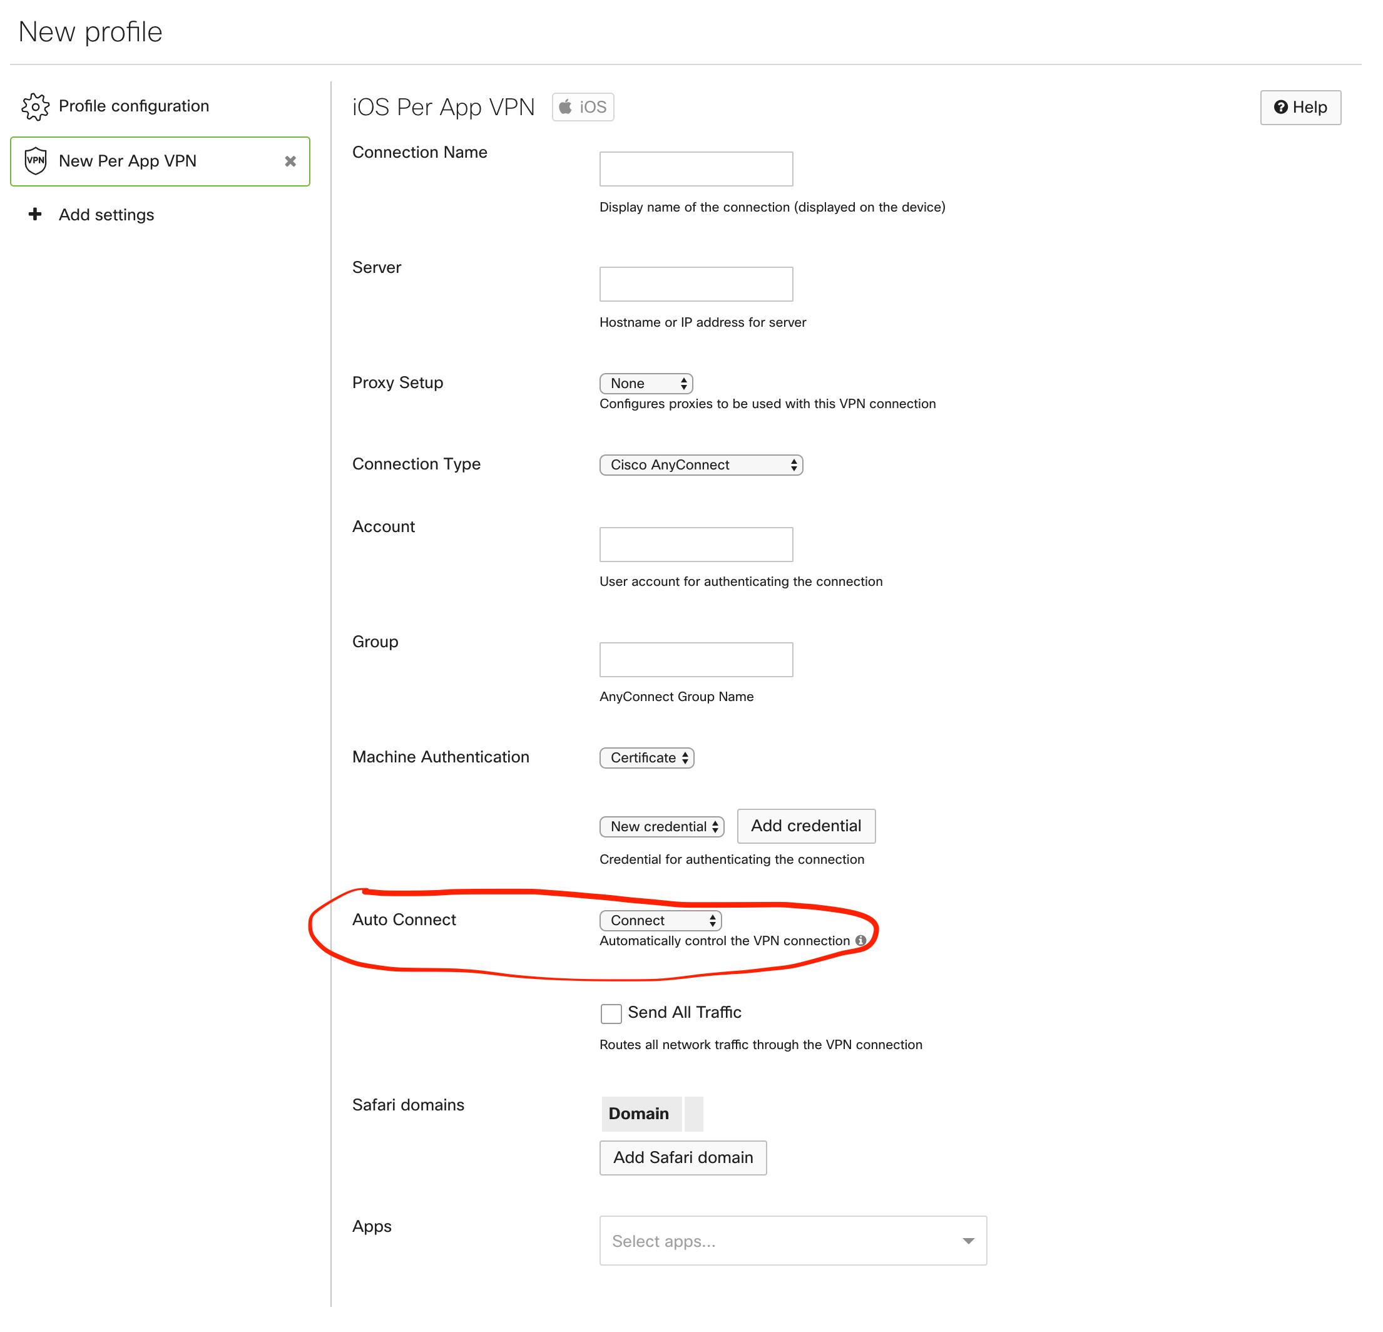The width and height of the screenshot is (1383, 1332).
Task: Click the Add Safari domain button
Action: point(682,1157)
